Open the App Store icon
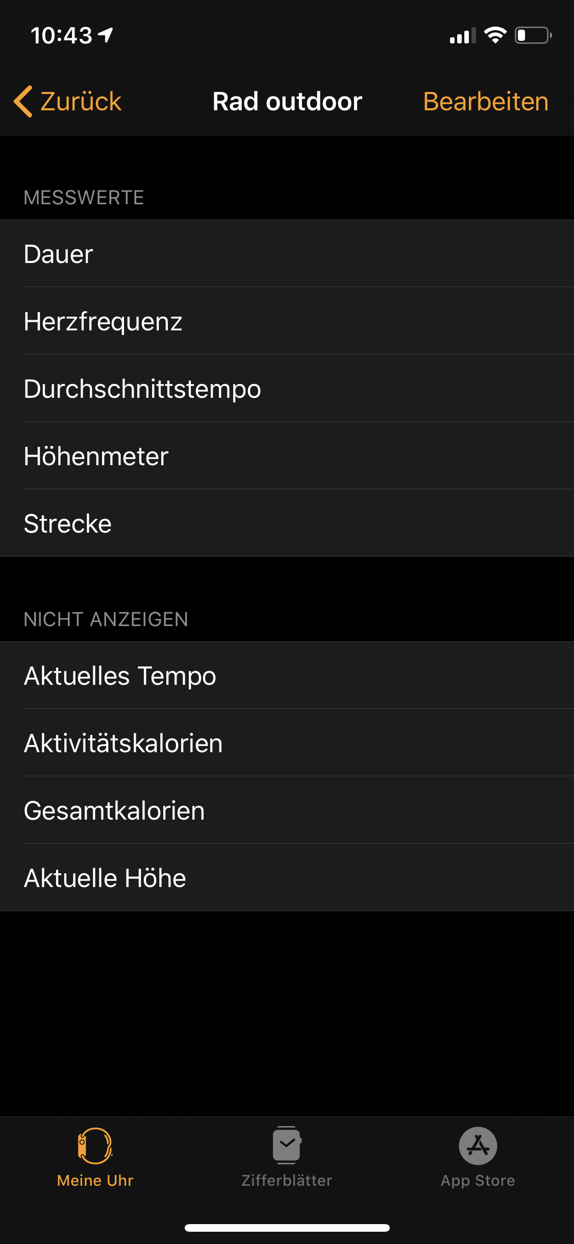Viewport: 574px width, 1244px height. (478, 1145)
